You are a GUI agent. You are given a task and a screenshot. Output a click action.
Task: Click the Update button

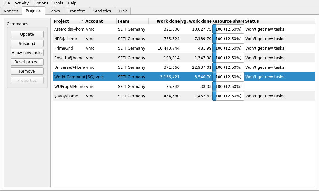27,34
